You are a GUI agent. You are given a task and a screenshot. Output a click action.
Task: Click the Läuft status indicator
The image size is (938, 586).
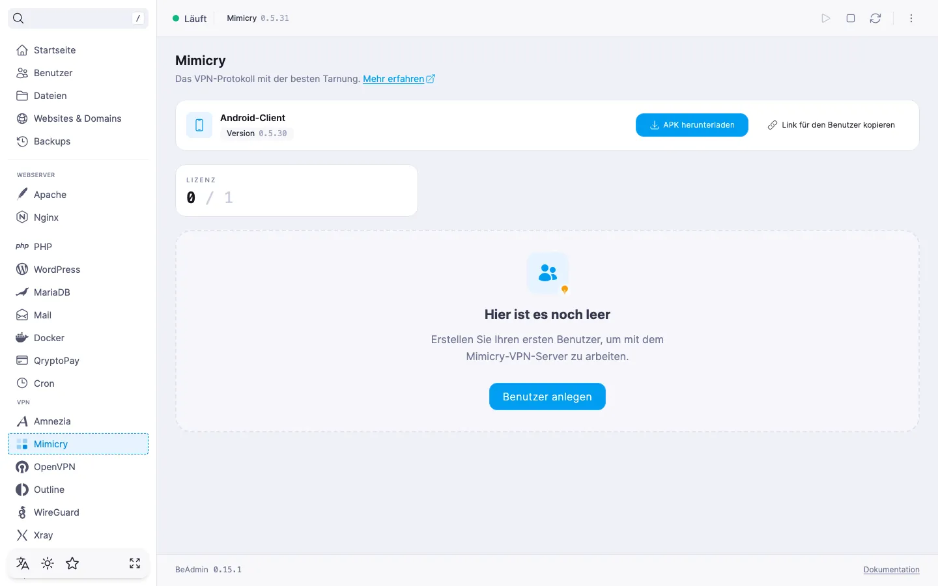tap(190, 18)
